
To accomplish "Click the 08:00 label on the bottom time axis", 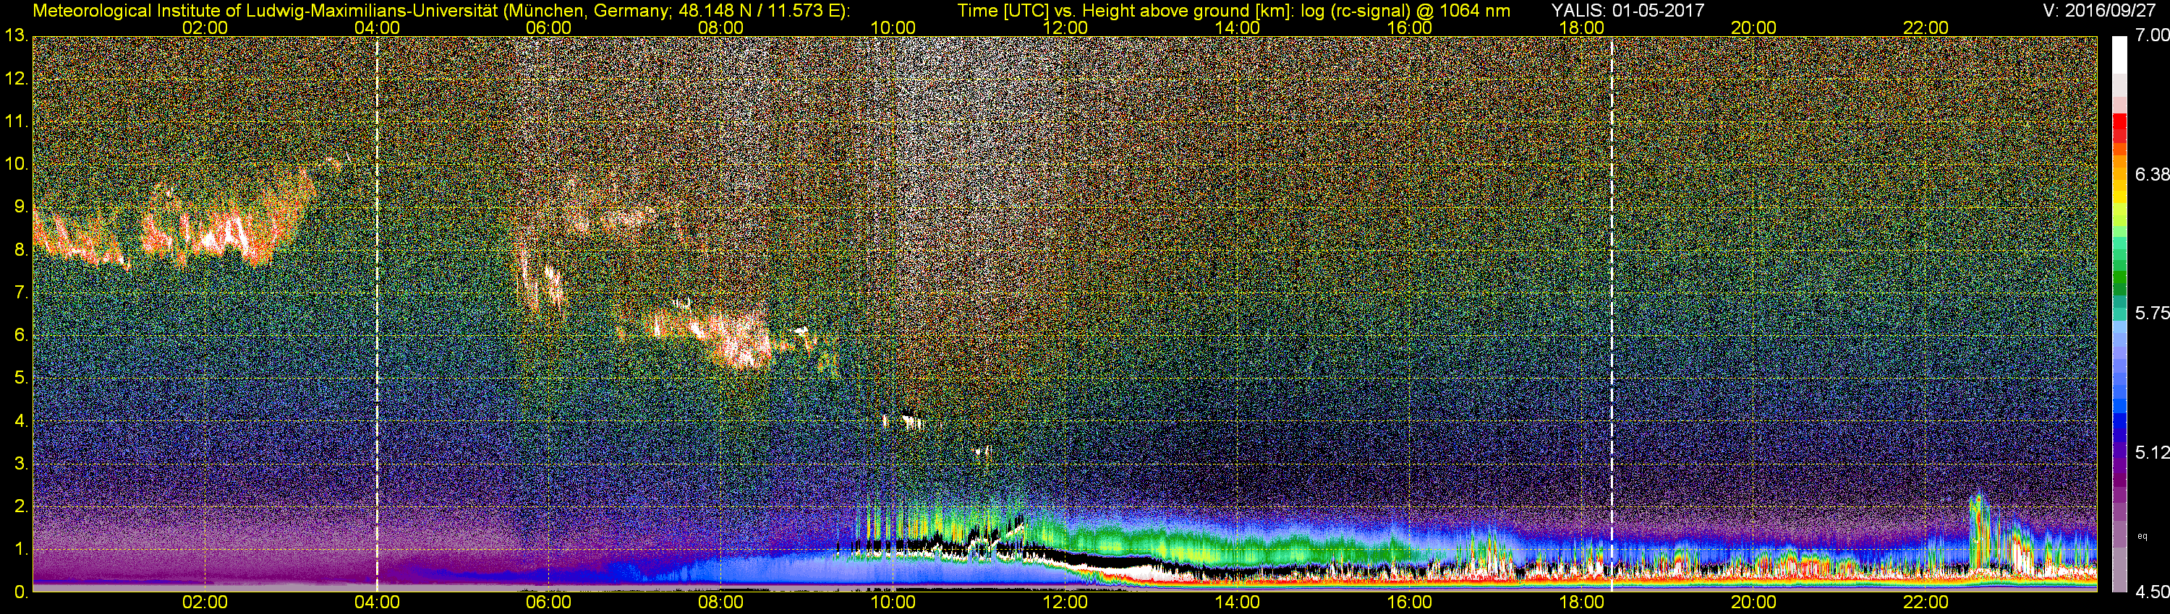I will [721, 602].
